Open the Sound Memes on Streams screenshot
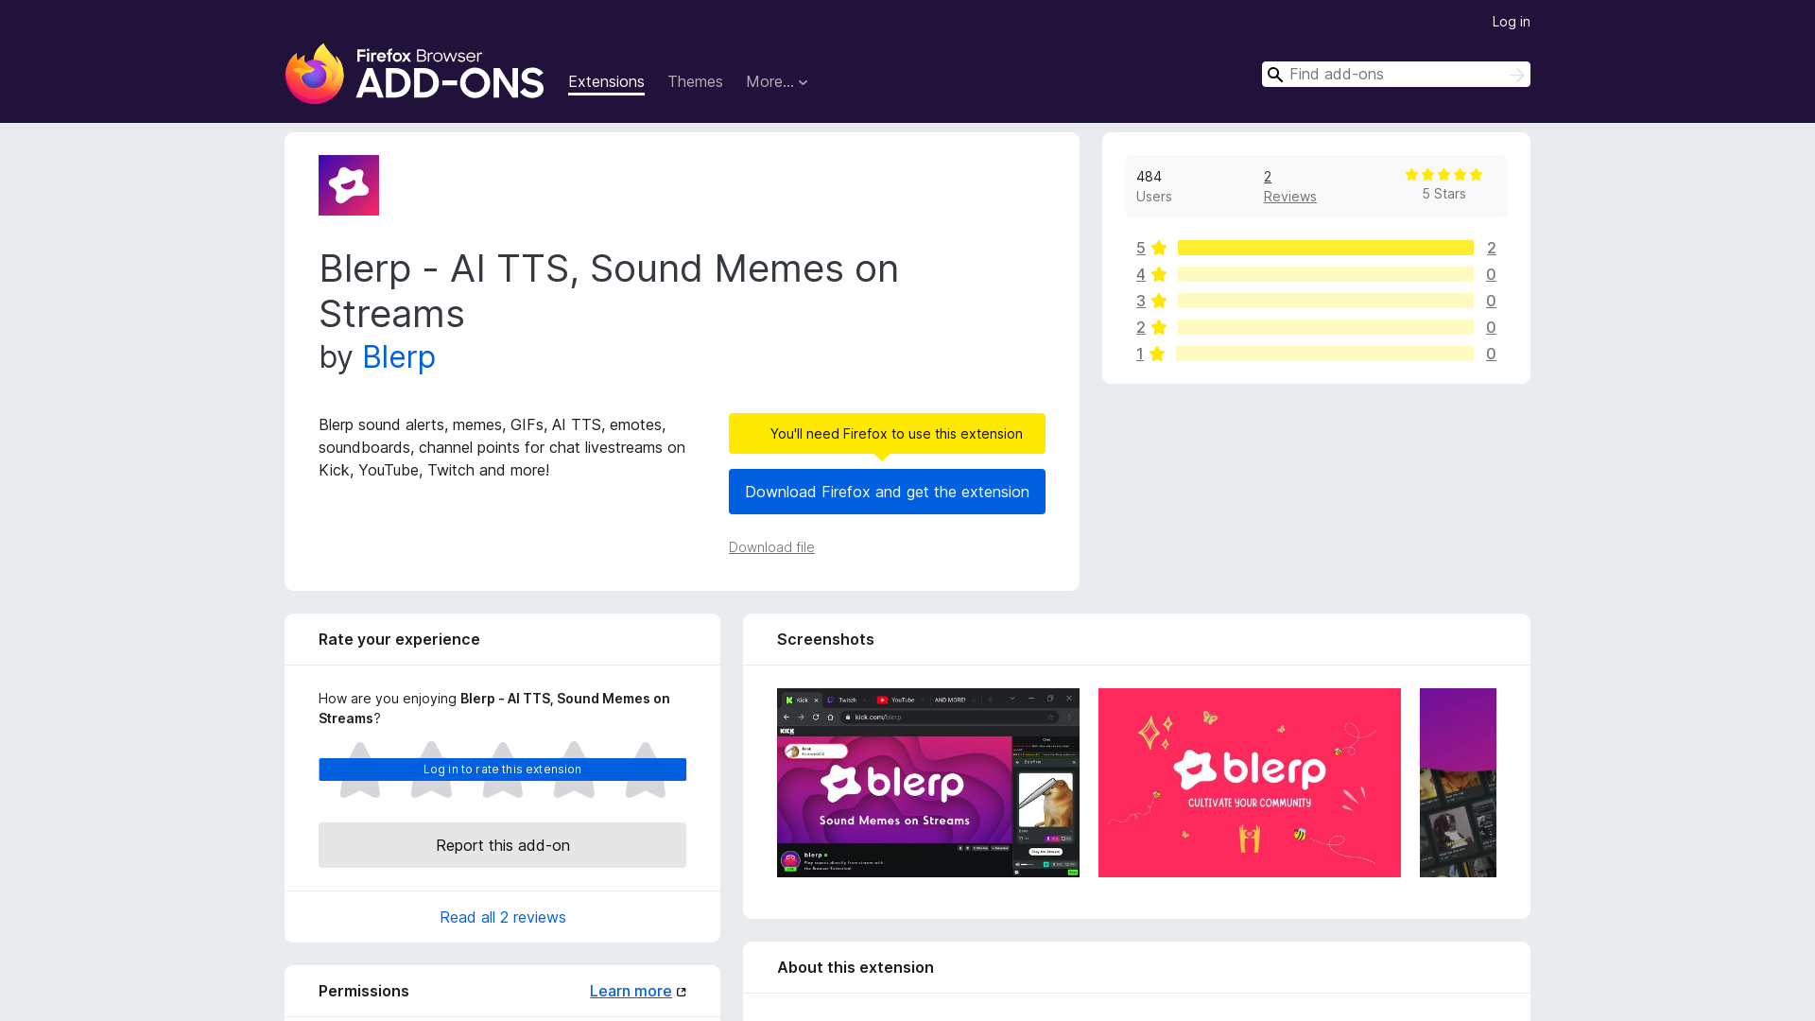 pos(928,783)
